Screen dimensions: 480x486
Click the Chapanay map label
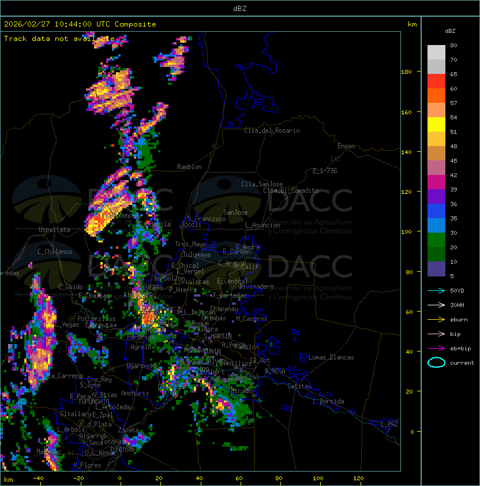pyautogui.click(x=224, y=309)
